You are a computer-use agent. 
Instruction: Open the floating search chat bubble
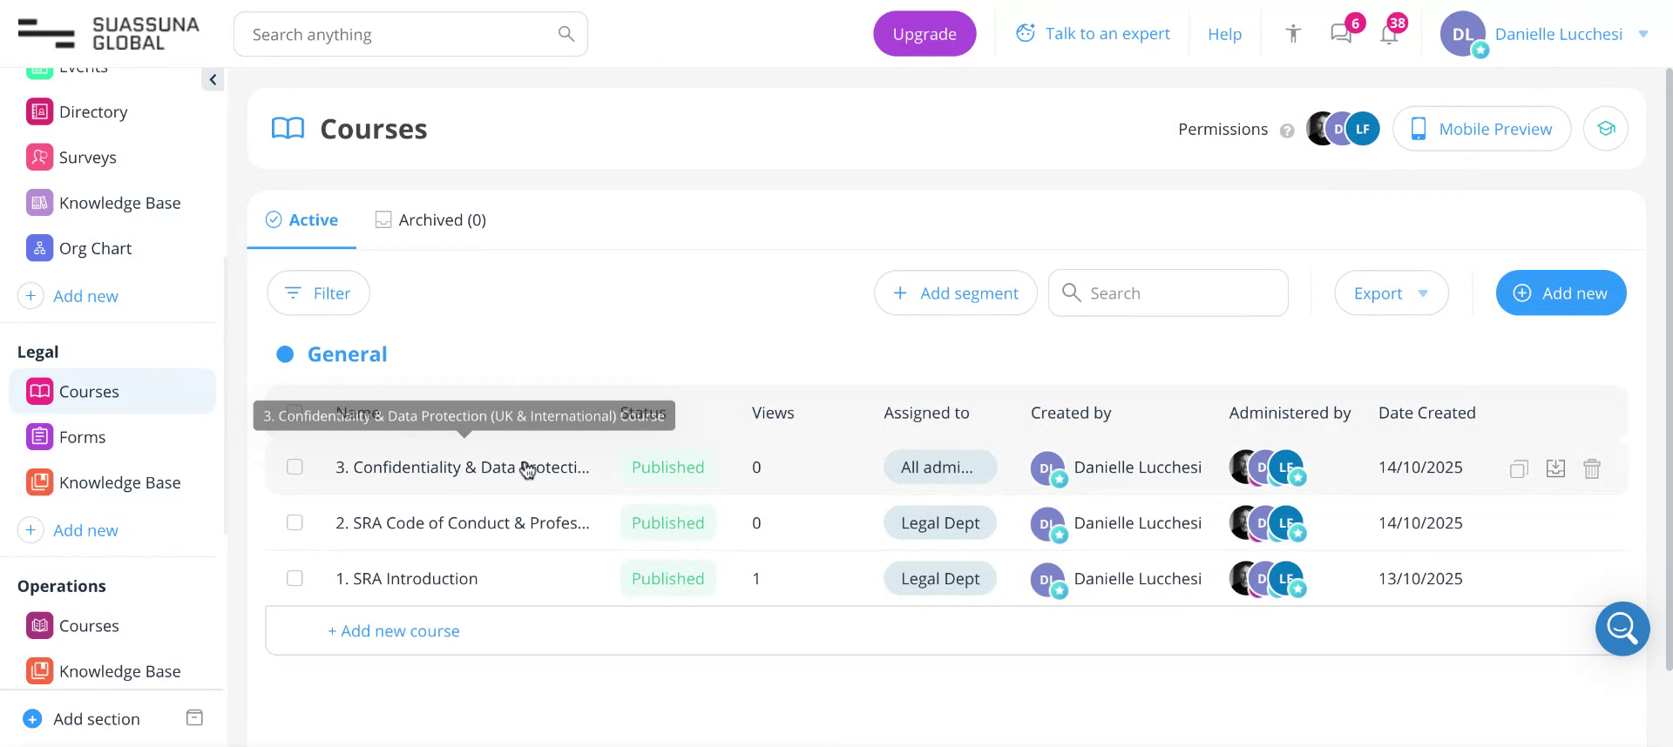(1622, 628)
